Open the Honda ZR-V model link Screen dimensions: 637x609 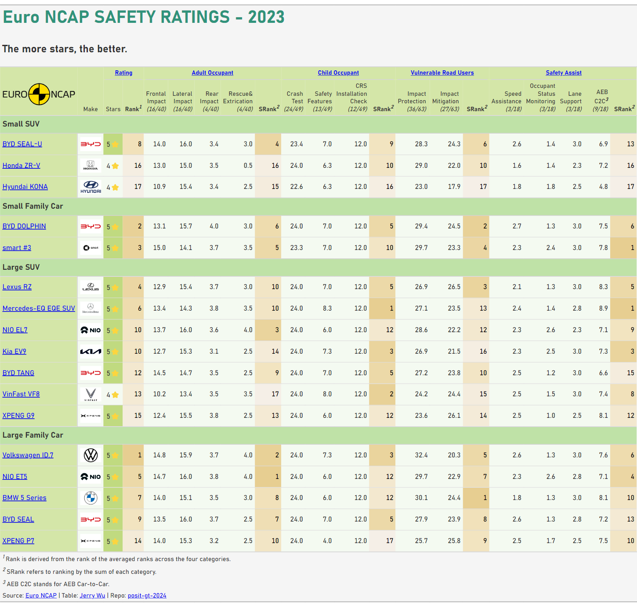pos(21,166)
